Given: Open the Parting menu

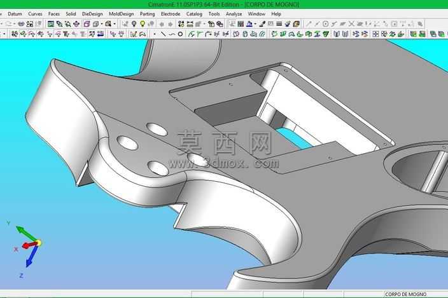Looking at the screenshot, I should 147,14.
